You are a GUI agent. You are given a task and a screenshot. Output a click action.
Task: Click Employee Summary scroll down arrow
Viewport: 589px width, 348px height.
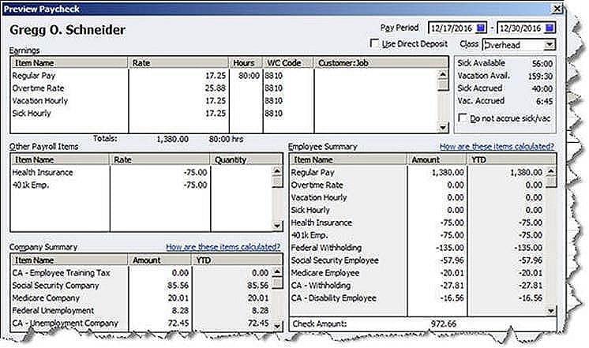(550, 311)
